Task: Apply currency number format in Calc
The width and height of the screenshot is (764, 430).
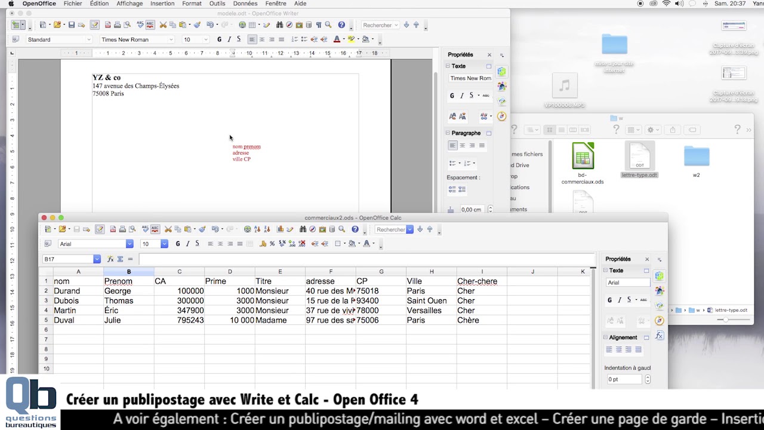Action: [x=263, y=244]
